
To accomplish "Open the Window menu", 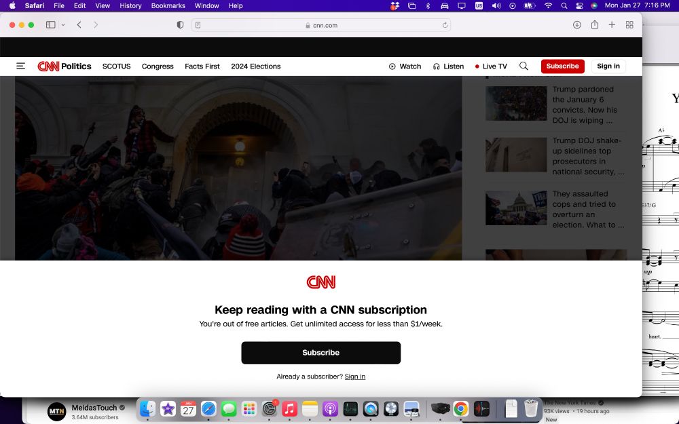I will (206, 5).
